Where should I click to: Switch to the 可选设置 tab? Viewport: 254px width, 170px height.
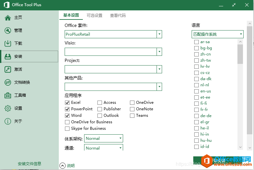[95, 16]
